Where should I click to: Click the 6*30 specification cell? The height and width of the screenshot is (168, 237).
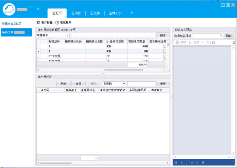(56, 56)
